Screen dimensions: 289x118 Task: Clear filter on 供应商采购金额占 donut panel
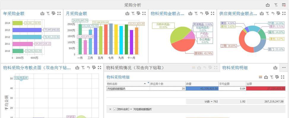tap(267, 13)
